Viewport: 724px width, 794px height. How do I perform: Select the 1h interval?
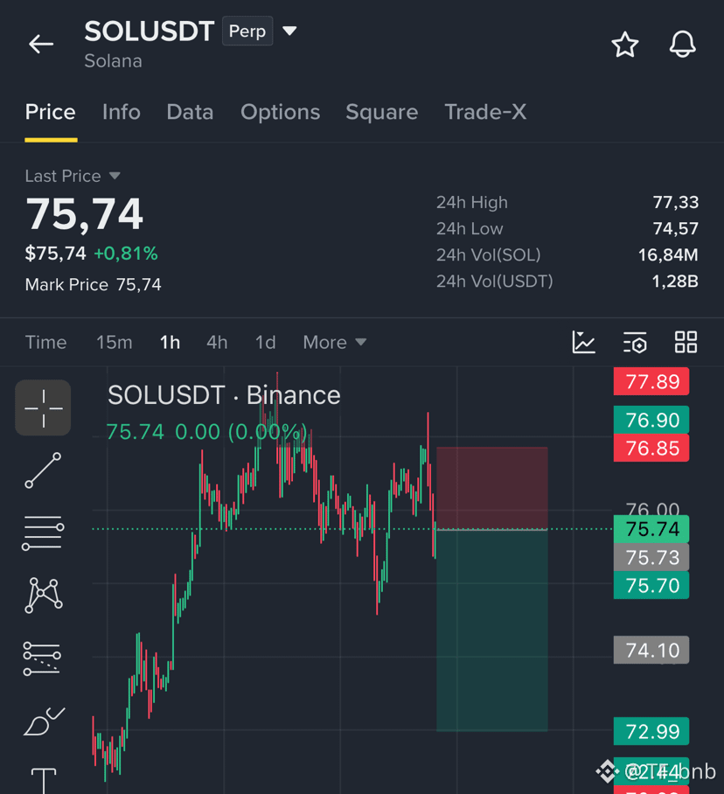171,342
